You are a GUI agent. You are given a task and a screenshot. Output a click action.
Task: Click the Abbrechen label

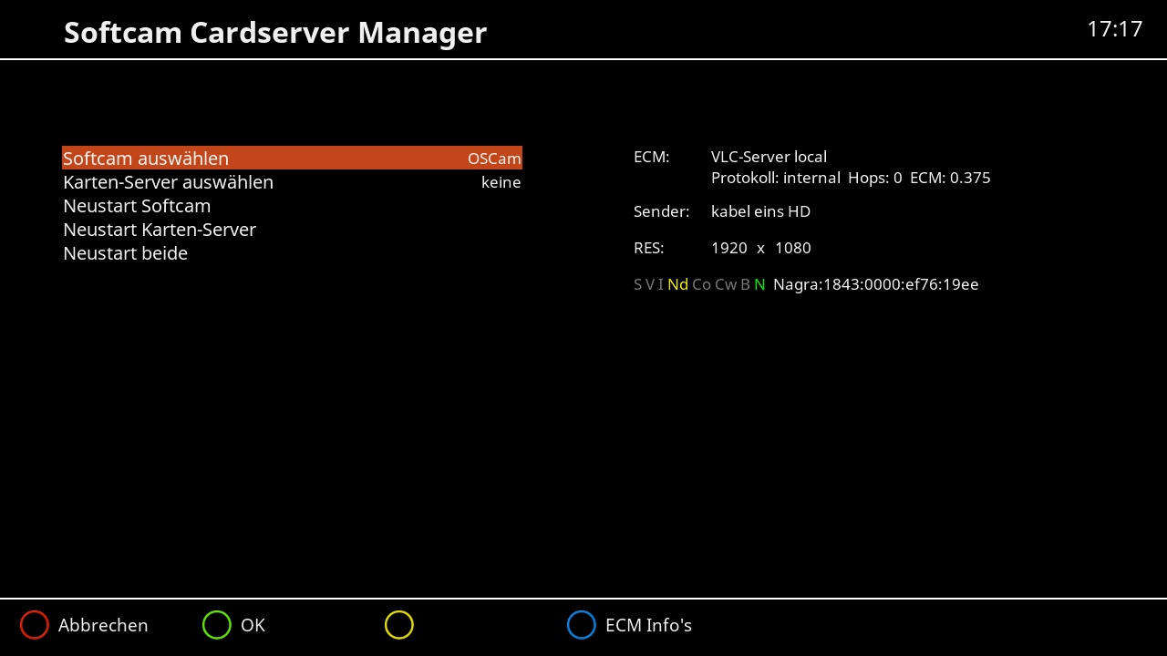click(x=103, y=625)
